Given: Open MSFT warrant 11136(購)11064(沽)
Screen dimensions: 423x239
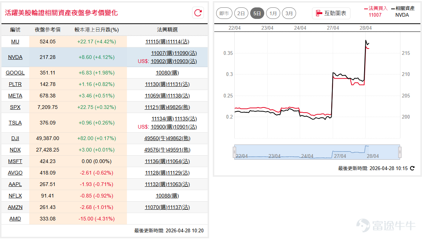Looking at the screenshot, I should point(167,161).
